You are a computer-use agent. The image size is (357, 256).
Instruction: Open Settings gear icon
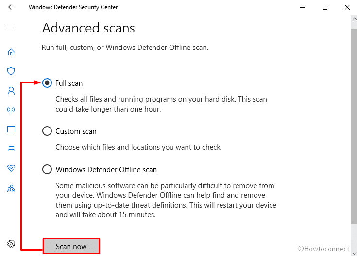11,244
